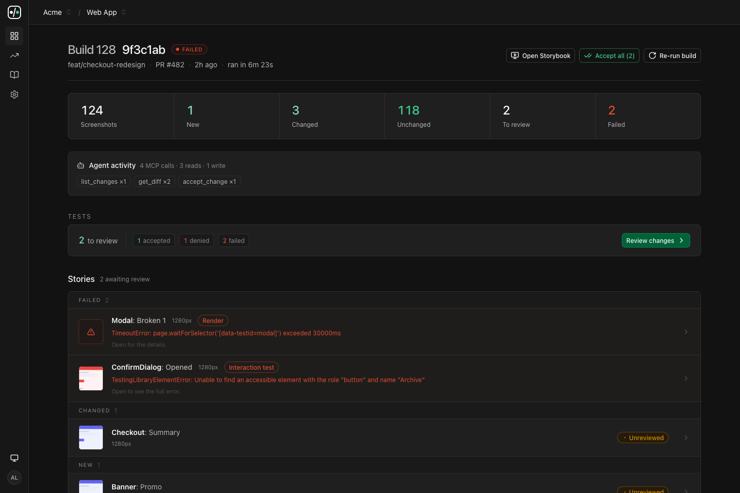
Task: Click the TimeoutError message text
Action: pyautogui.click(x=226, y=333)
